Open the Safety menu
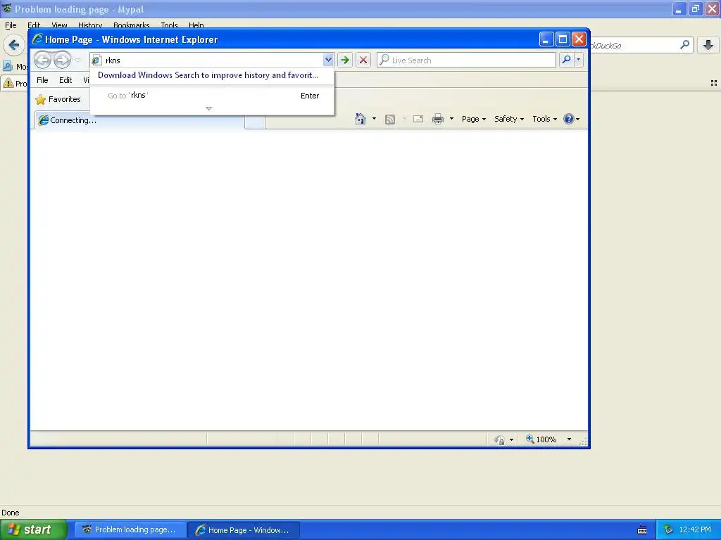Screen dimensions: 721x540 click(x=508, y=119)
